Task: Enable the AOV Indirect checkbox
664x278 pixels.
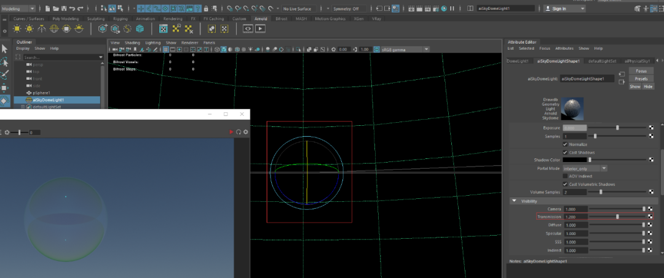Action: pos(566,176)
